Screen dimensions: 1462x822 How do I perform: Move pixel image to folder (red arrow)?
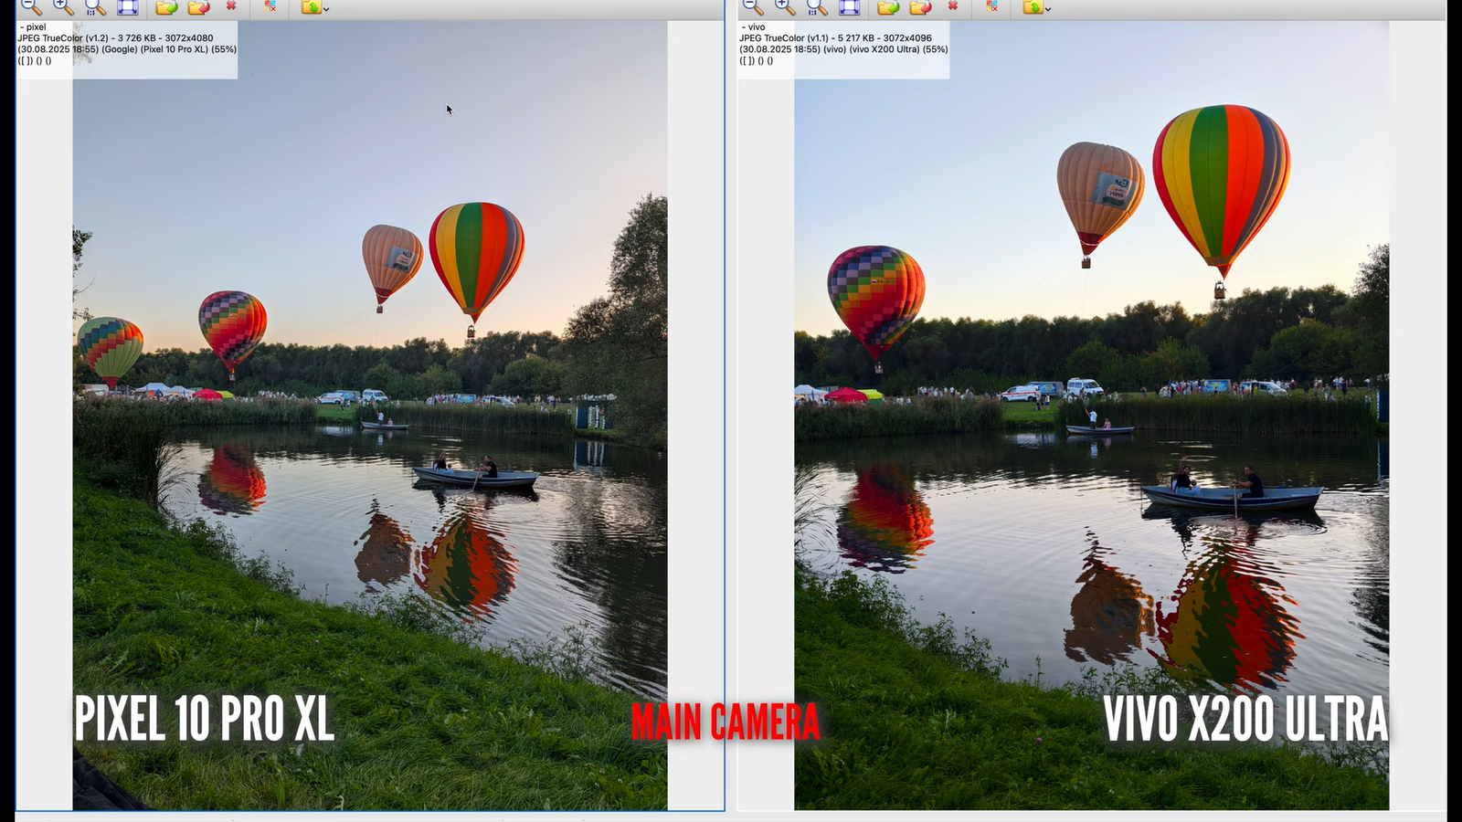point(198,7)
